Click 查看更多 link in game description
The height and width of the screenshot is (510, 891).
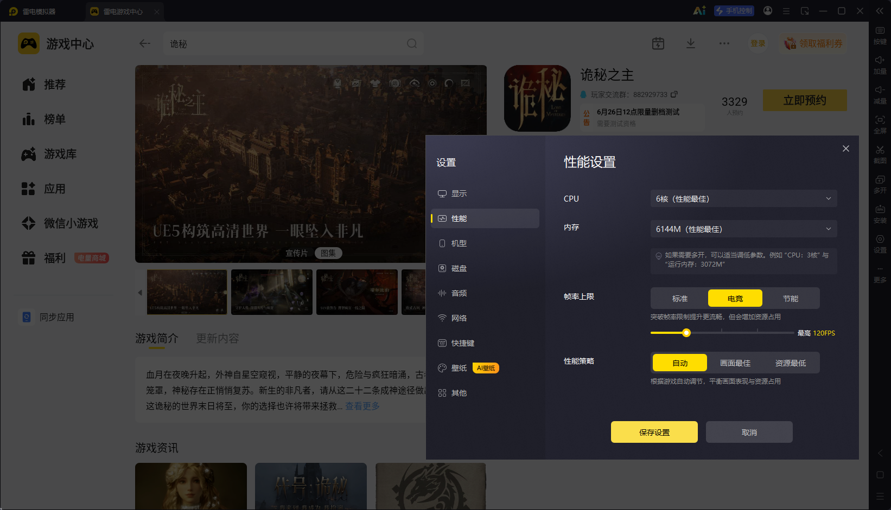point(362,406)
